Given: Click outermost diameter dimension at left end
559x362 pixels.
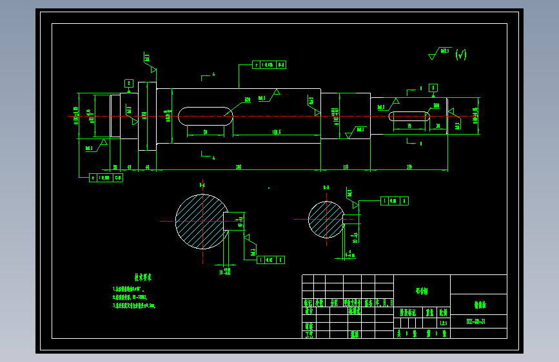Looking at the screenshot, I should point(76,115).
